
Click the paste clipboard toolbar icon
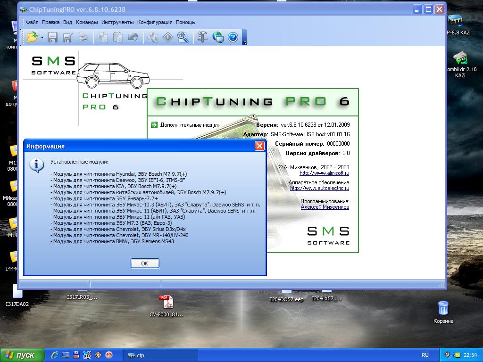tap(117, 37)
